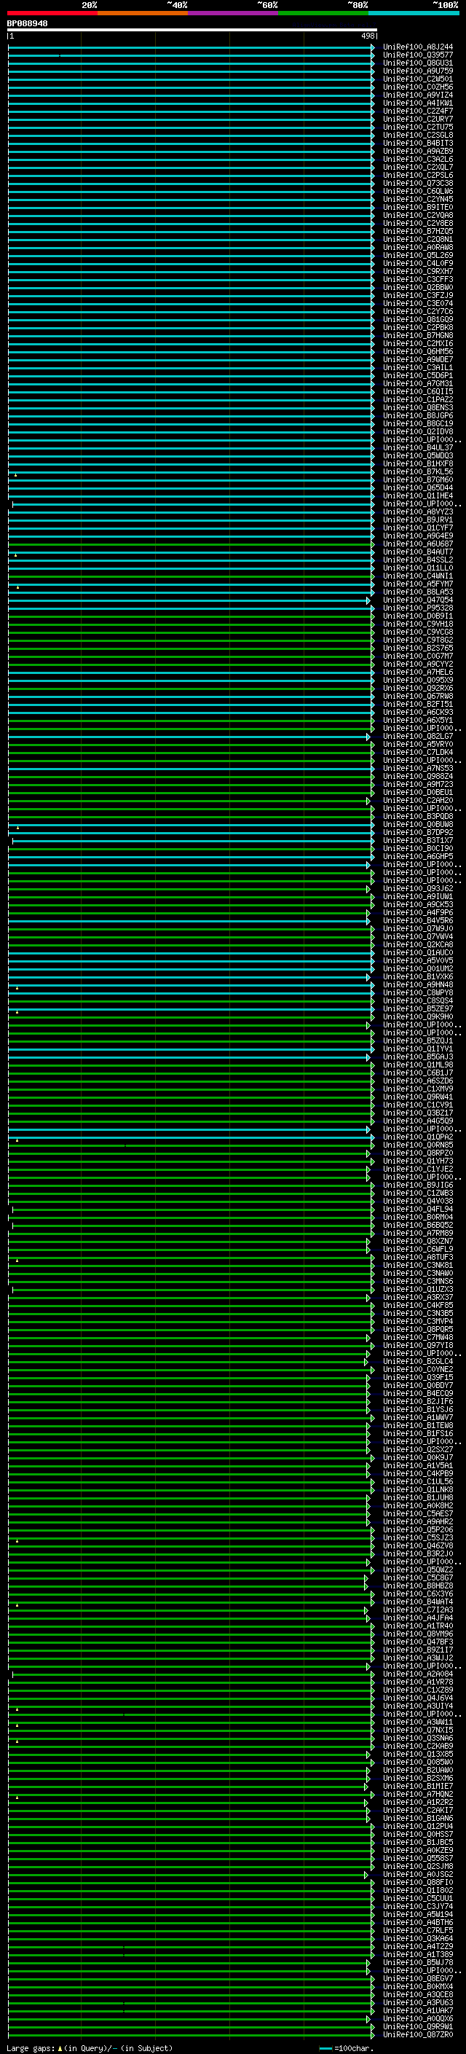Image resolution: width=466 pixels, height=2054 pixels.
Task: Click the cyan ~100% identity legend segment
Action: click(x=413, y=14)
